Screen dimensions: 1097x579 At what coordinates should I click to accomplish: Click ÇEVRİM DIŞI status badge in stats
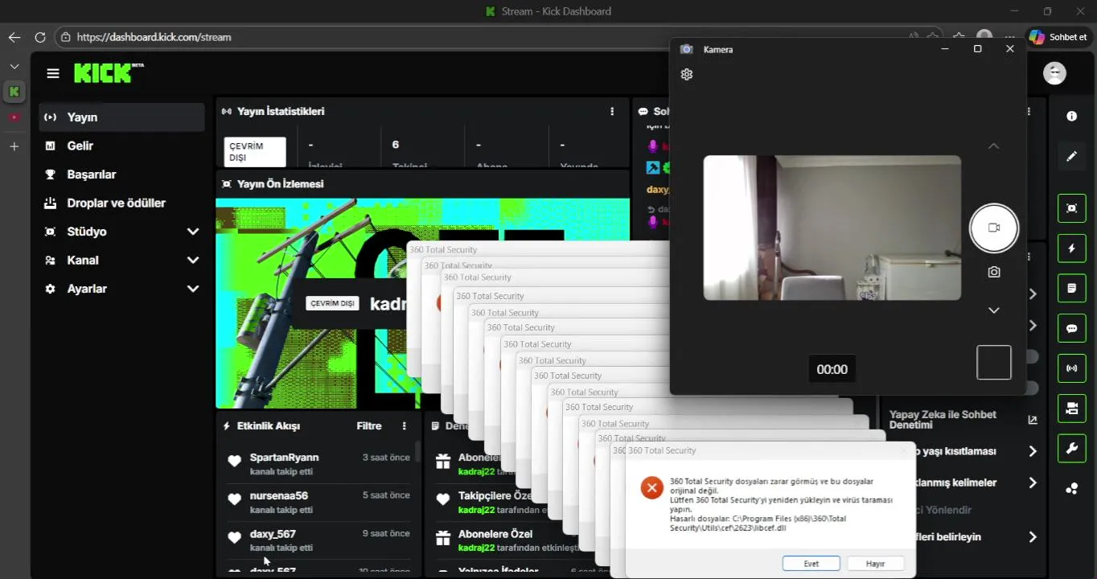[255, 152]
